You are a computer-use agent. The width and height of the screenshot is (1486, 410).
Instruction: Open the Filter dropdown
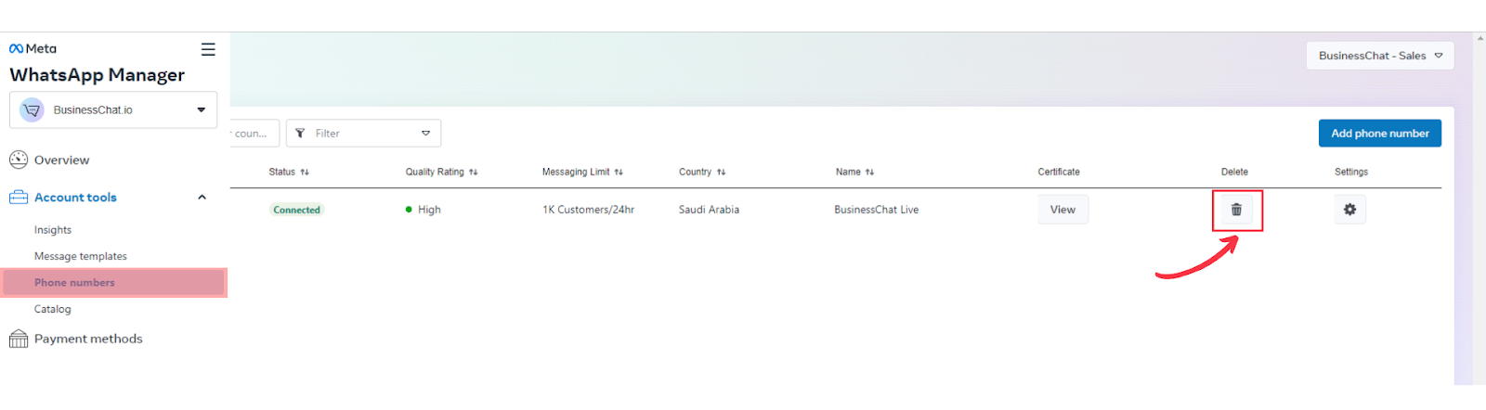[363, 134]
